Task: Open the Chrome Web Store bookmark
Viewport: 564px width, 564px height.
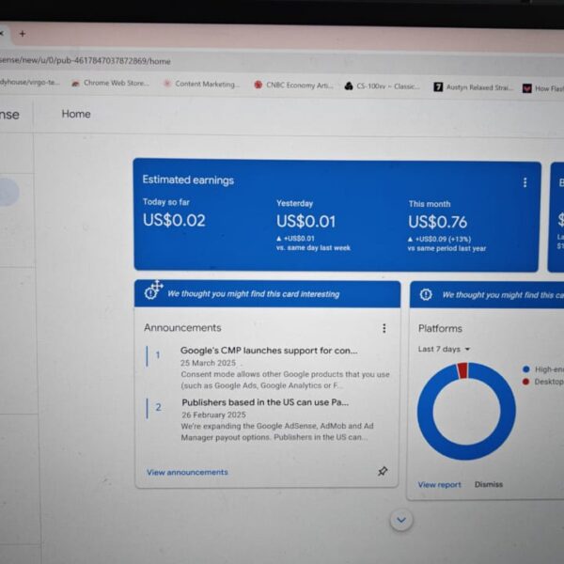Action: (110, 83)
